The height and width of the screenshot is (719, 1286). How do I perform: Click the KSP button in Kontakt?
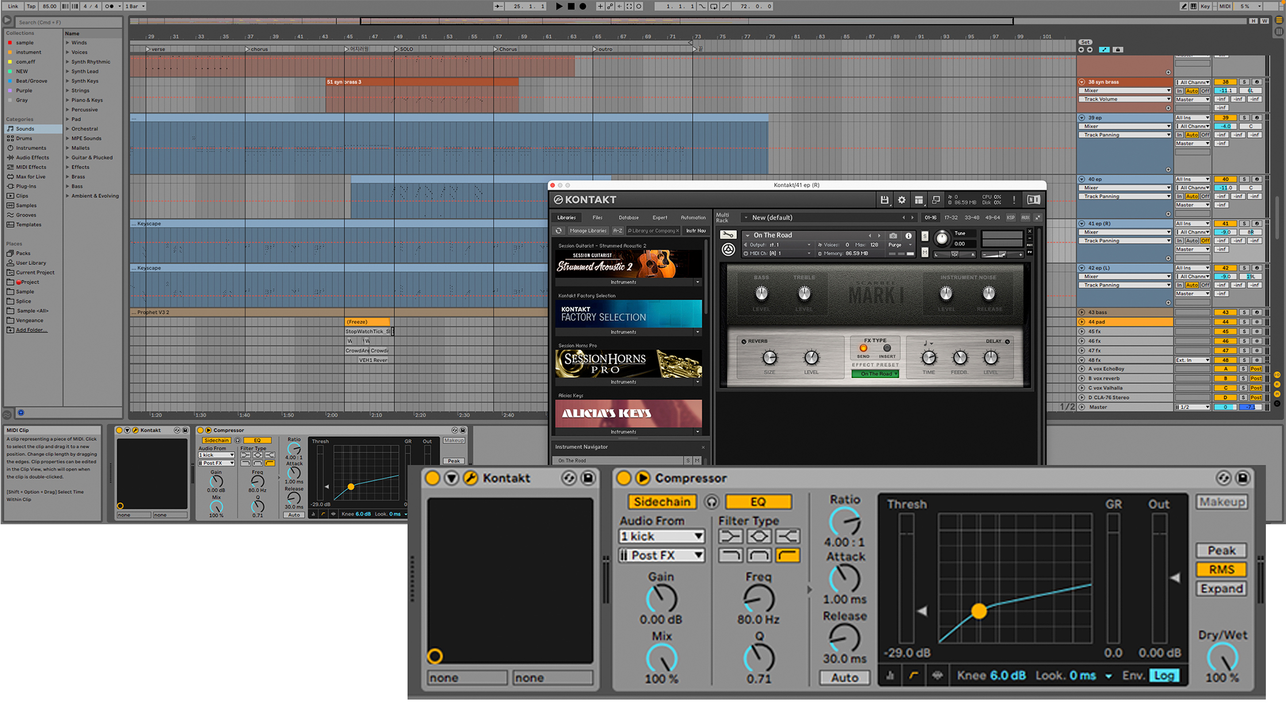click(x=1011, y=217)
